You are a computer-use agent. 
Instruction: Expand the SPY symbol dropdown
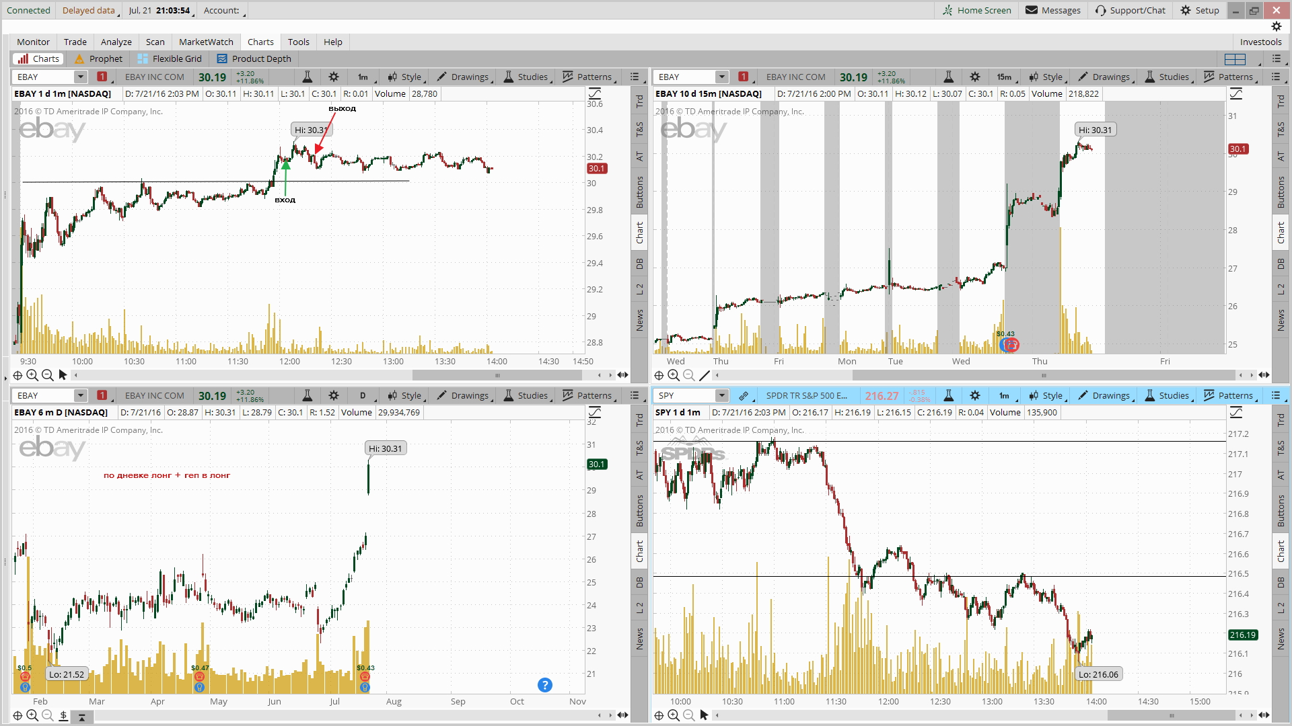point(721,395)
